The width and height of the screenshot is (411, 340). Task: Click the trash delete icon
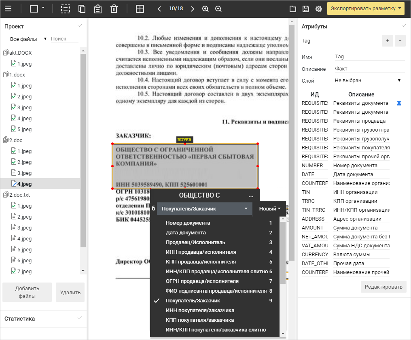coord(114,8)
